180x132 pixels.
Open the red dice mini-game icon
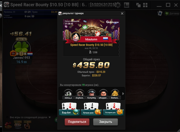(8, 125)
